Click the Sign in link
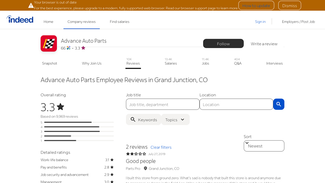The width and height of the screenshot is (325, 183). (x=260, y=22)
